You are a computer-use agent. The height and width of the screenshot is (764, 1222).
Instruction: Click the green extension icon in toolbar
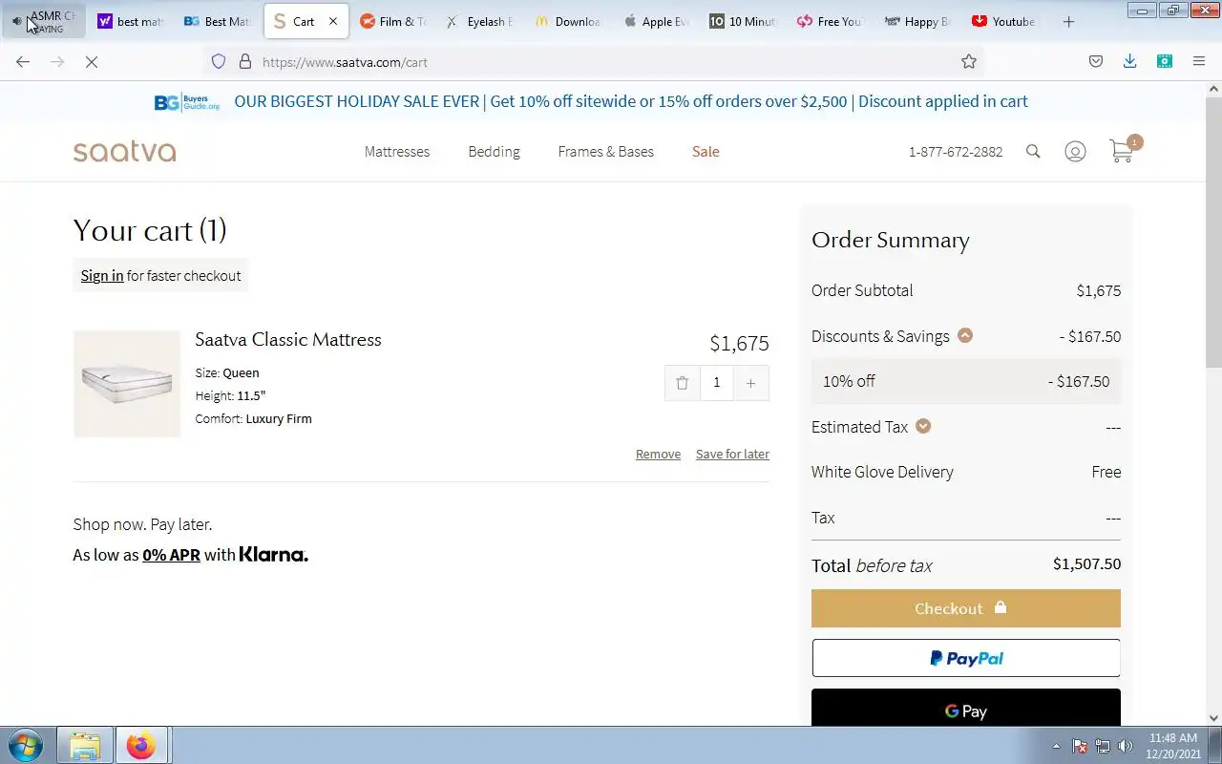tap(1165, 61)
